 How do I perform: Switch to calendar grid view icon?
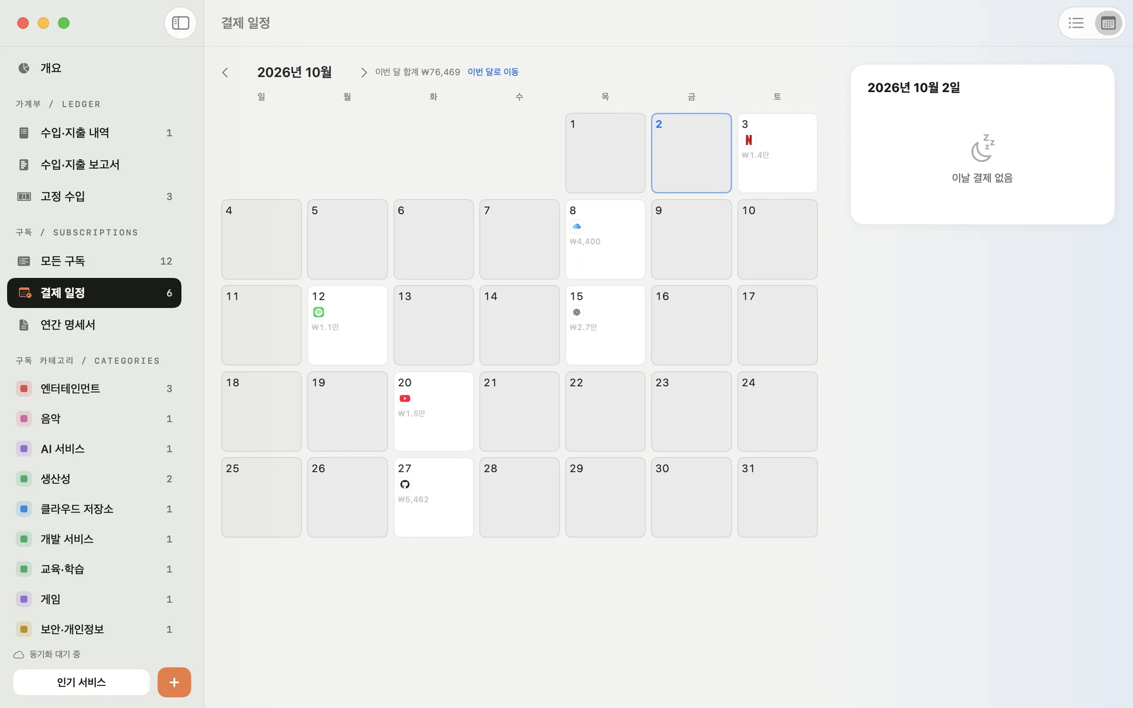[1108, 23]
